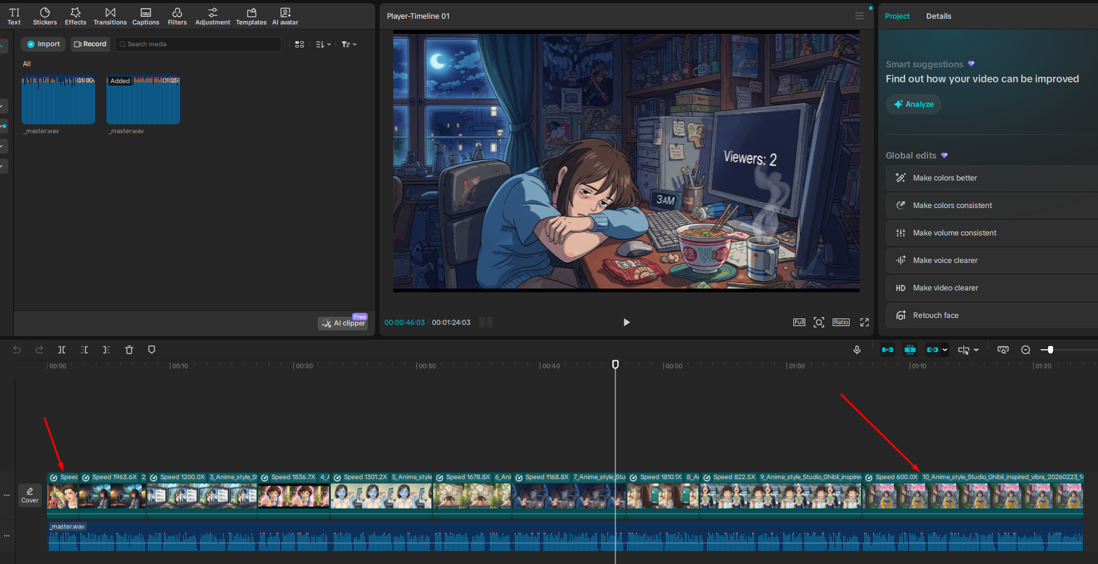Viewport: 1098px width, 564px height.
Task: Open the Stickers panel
Action: [45, 16]
